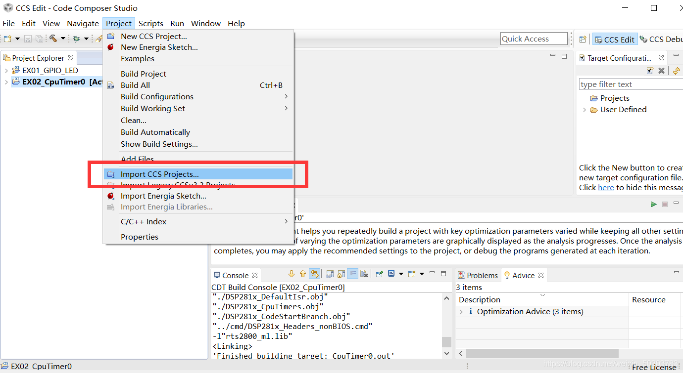The width and height of the screenshot is (683, 373).
Task: Choose Show Build Settings... entry
Action: click(198, 144)
